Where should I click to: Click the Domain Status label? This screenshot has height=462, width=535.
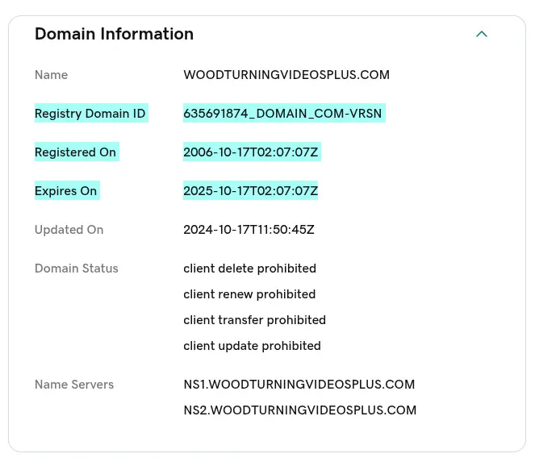[x=77, y=268]
